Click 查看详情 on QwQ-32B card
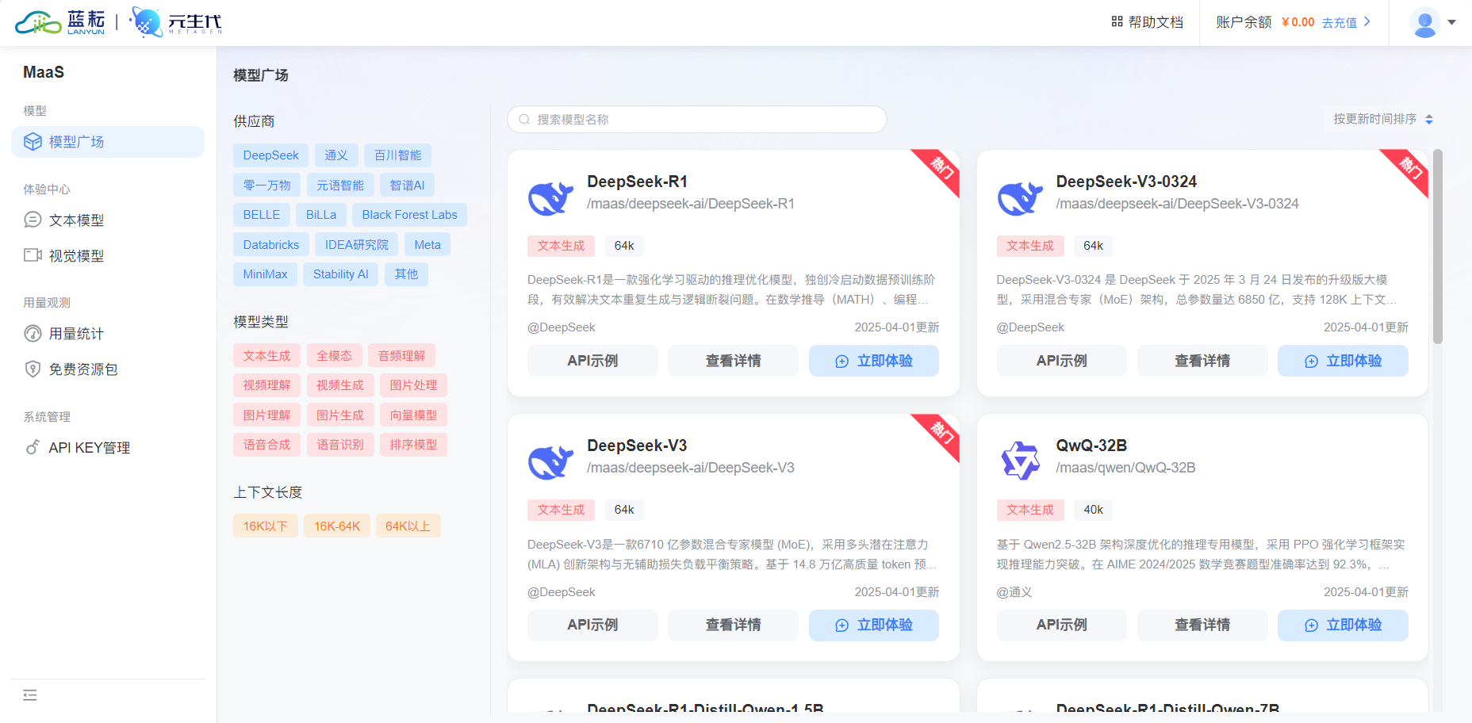Image resolution: width=1472 pixels, height=723 pixels. click(1202, 625)
